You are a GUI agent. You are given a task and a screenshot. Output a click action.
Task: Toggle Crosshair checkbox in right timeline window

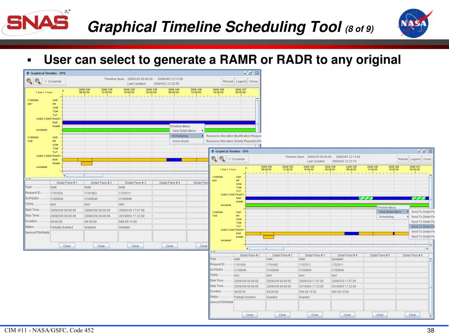tap(229, 159)
